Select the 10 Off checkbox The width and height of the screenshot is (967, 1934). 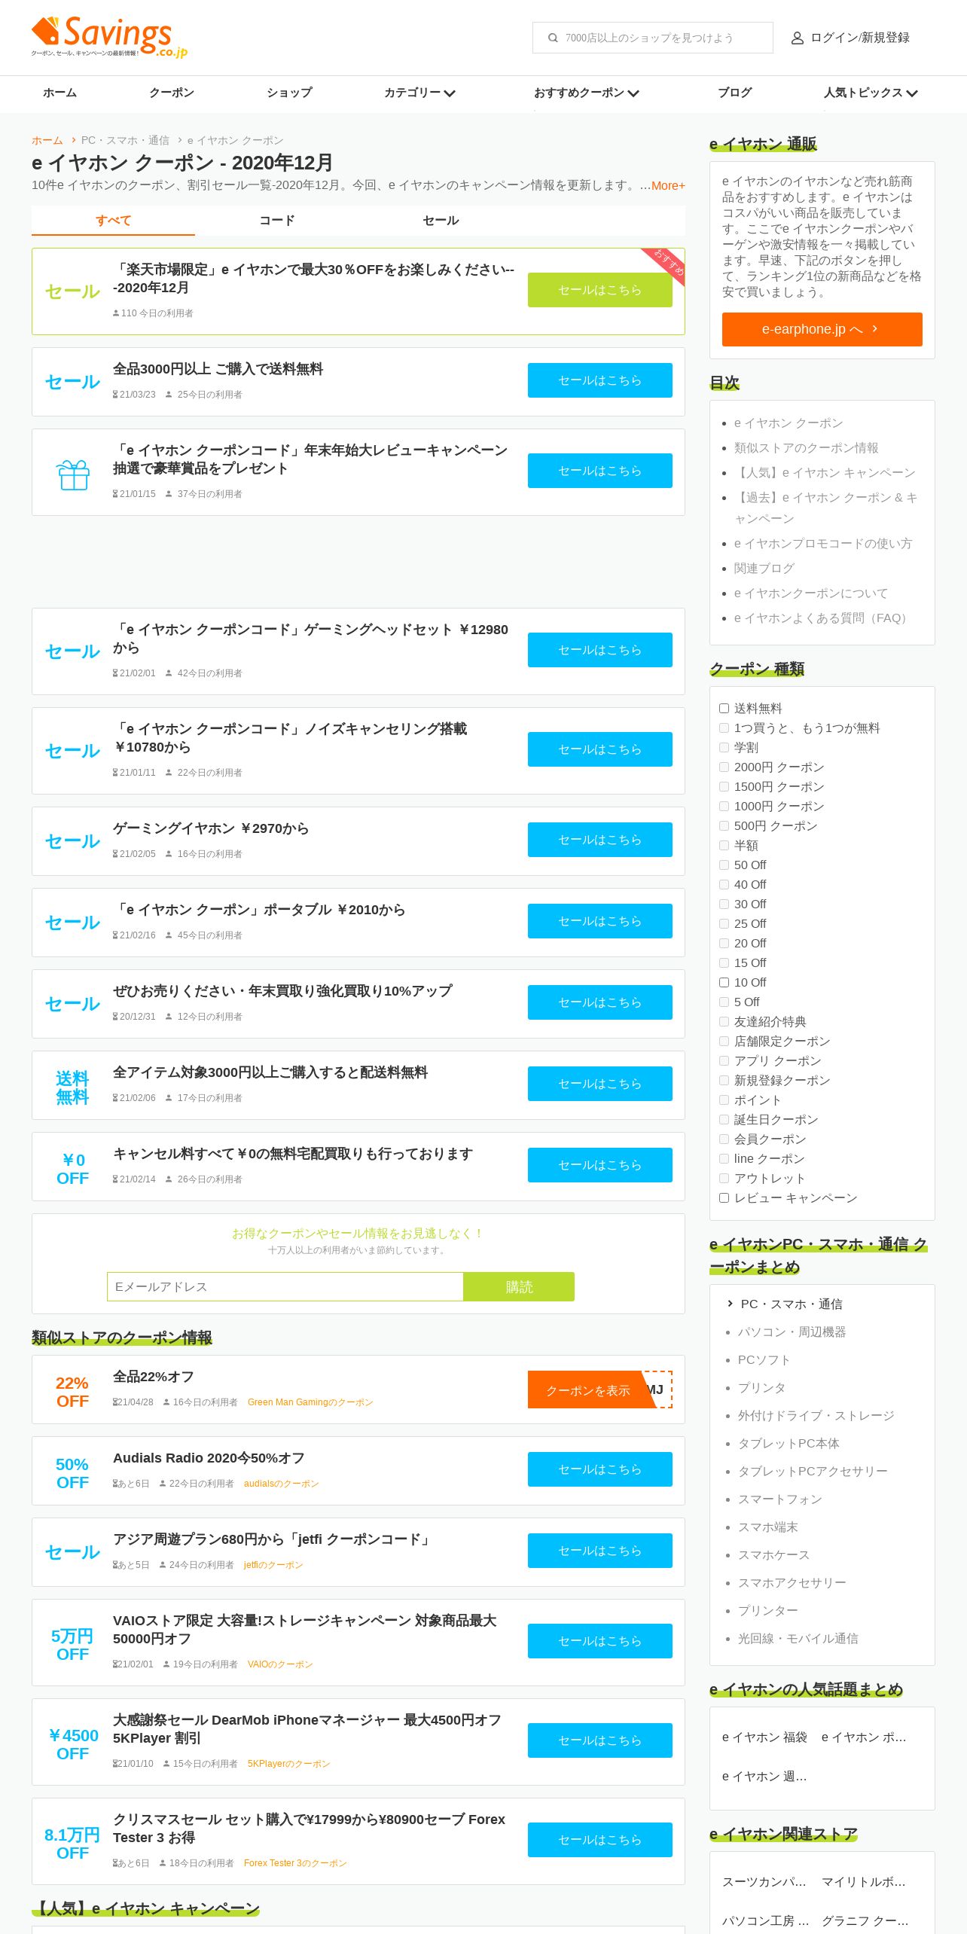(724, 982)
